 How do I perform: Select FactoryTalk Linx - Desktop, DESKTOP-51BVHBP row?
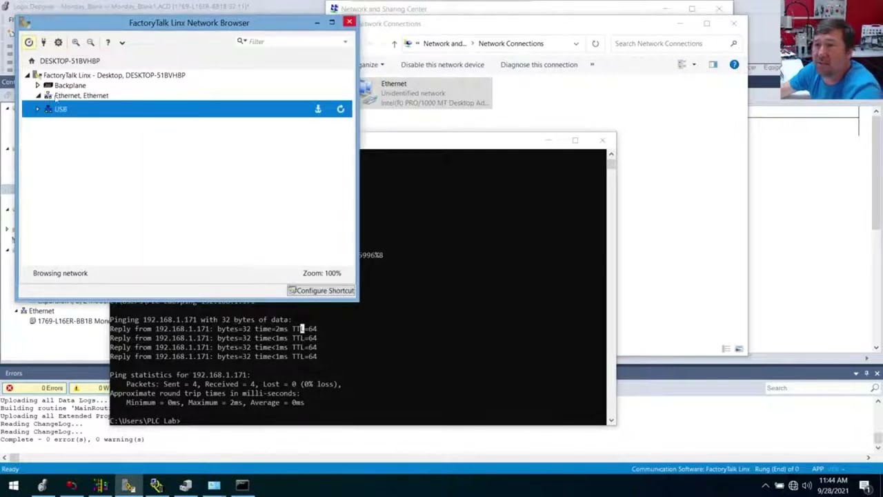[x=114, y=75]
